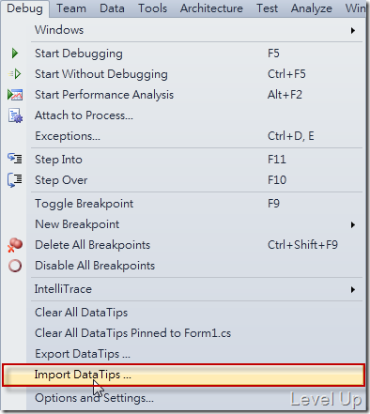
Task: Choose Step Over menu entry
Action: point(196,180)
